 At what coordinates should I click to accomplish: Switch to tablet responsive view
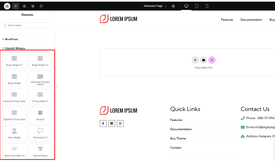click(197, 6)
